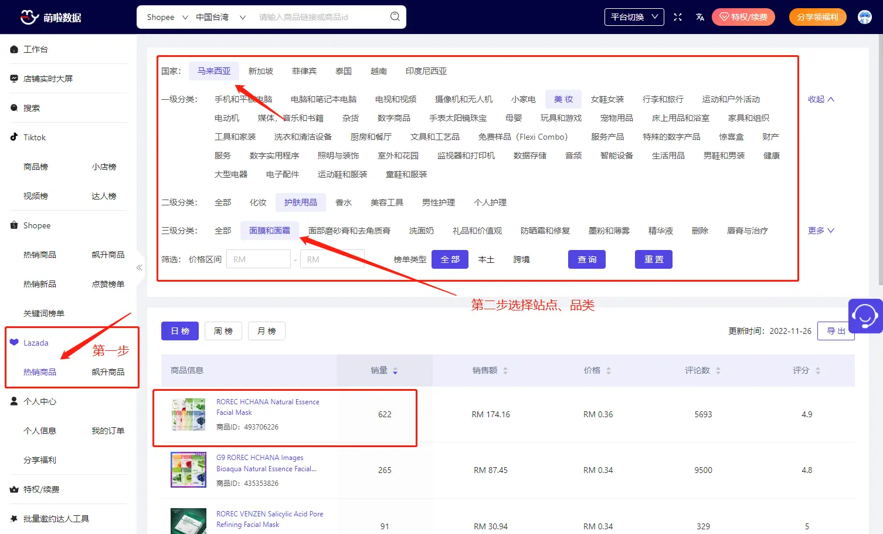Open the 中国台湾 region dropdown
Image resolution: width=883 pixels, height=534 pixels.
pyautogui.click(x=220, y=17)
